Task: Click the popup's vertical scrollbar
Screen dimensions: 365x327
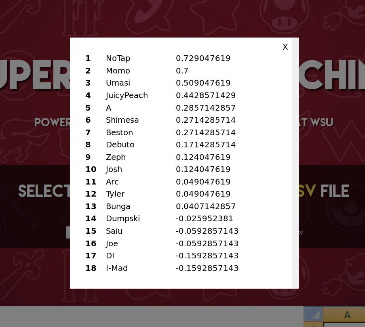Action: (295, 163)
